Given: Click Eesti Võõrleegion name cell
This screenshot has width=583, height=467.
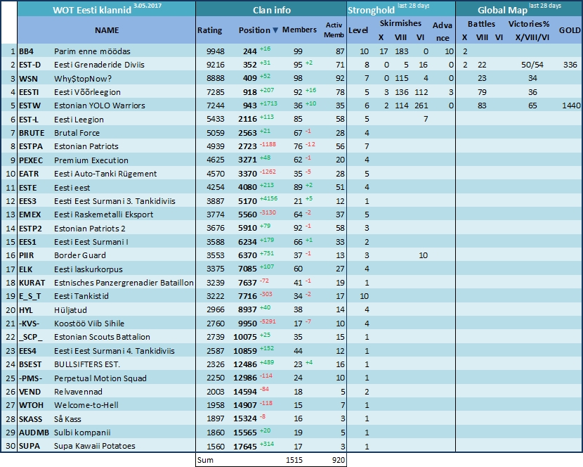Looking at the screenshot, I should 87,92.
